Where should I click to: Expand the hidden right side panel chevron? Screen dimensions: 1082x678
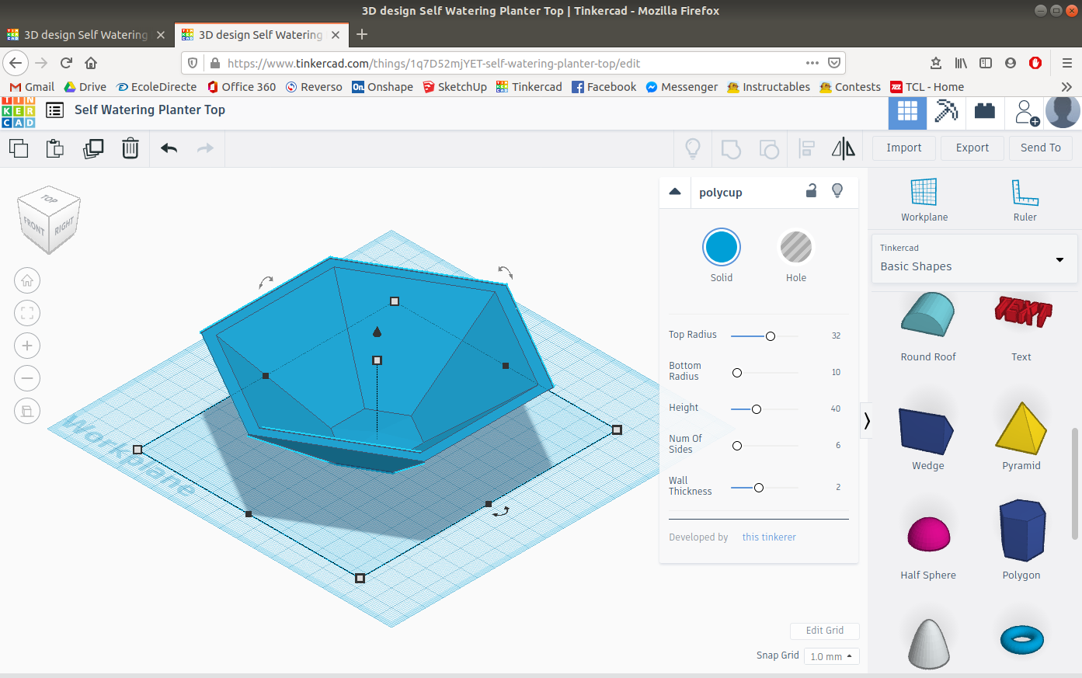(x=866, y=420)
